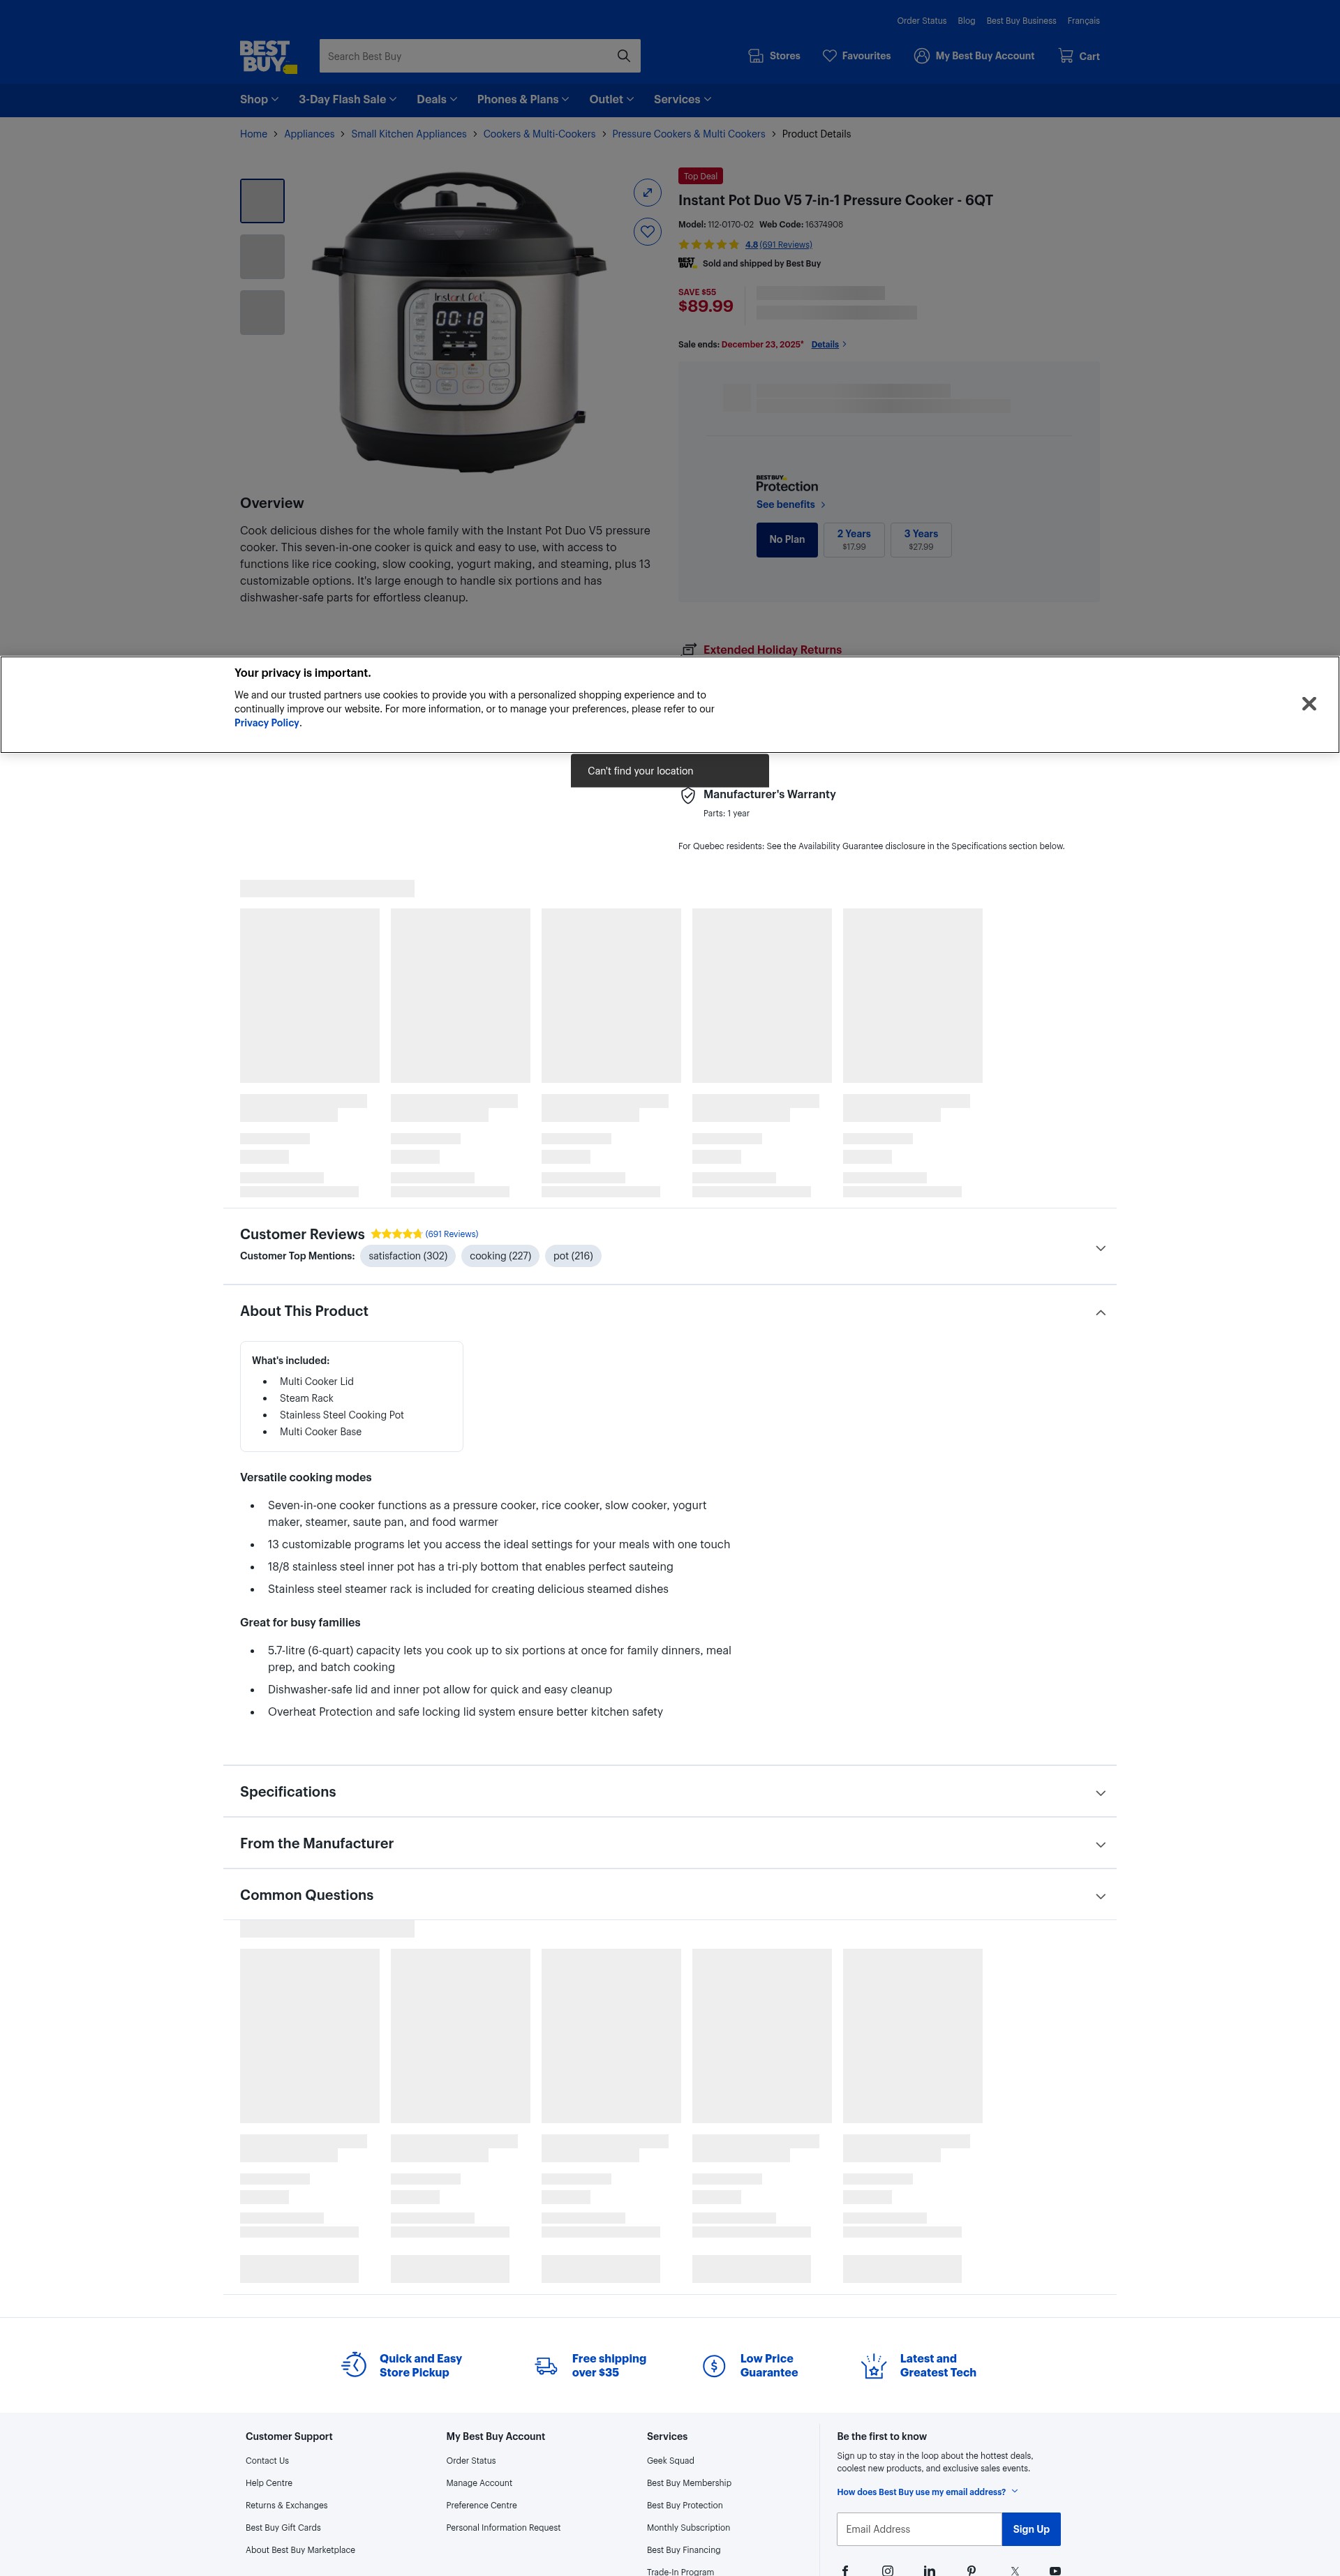1340x2576 pixels.
Task: Filter reviews by satisfaction mention
Action: [x=408, y=1256]
